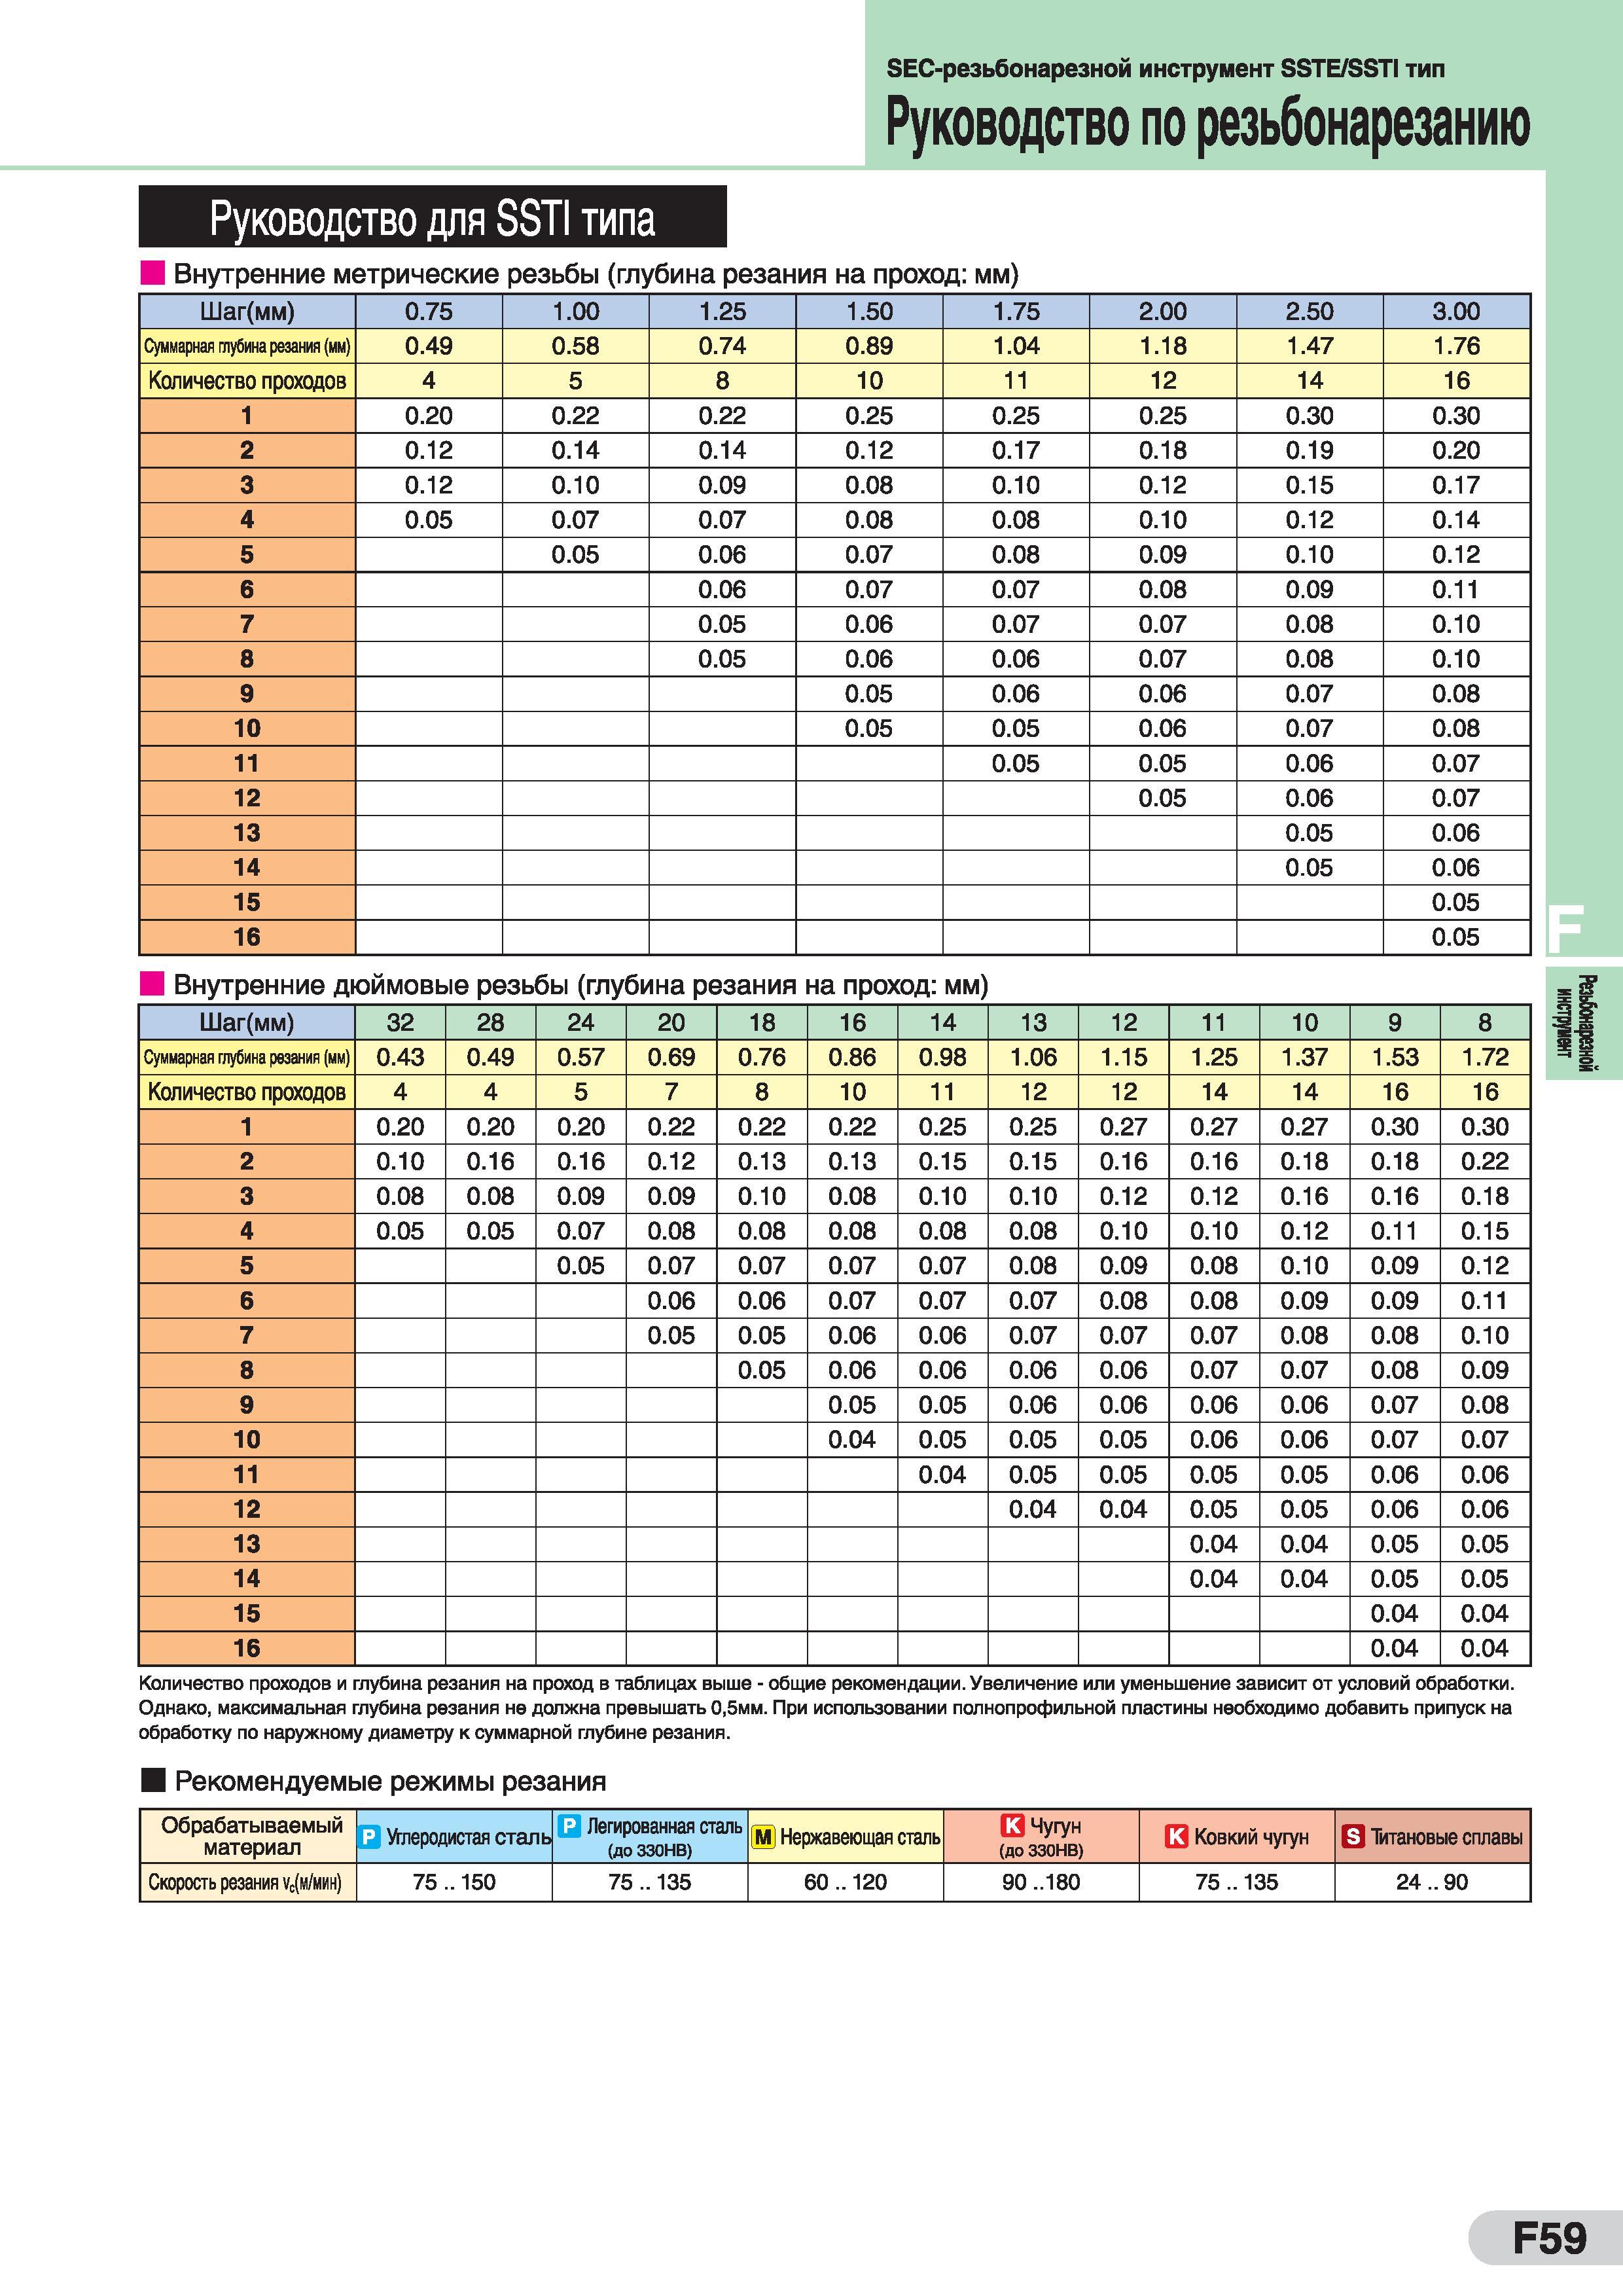The width and height of the screenshot is (1623, 2296).
Task: Click cutting speed value "90 ..180"
Action: [1041, 1882]
